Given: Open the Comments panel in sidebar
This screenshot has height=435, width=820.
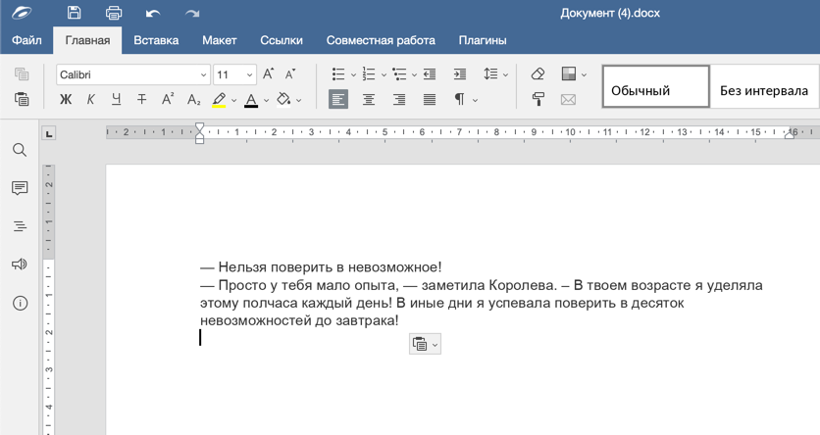Looking at the screenshot, I should coord(20,188).
